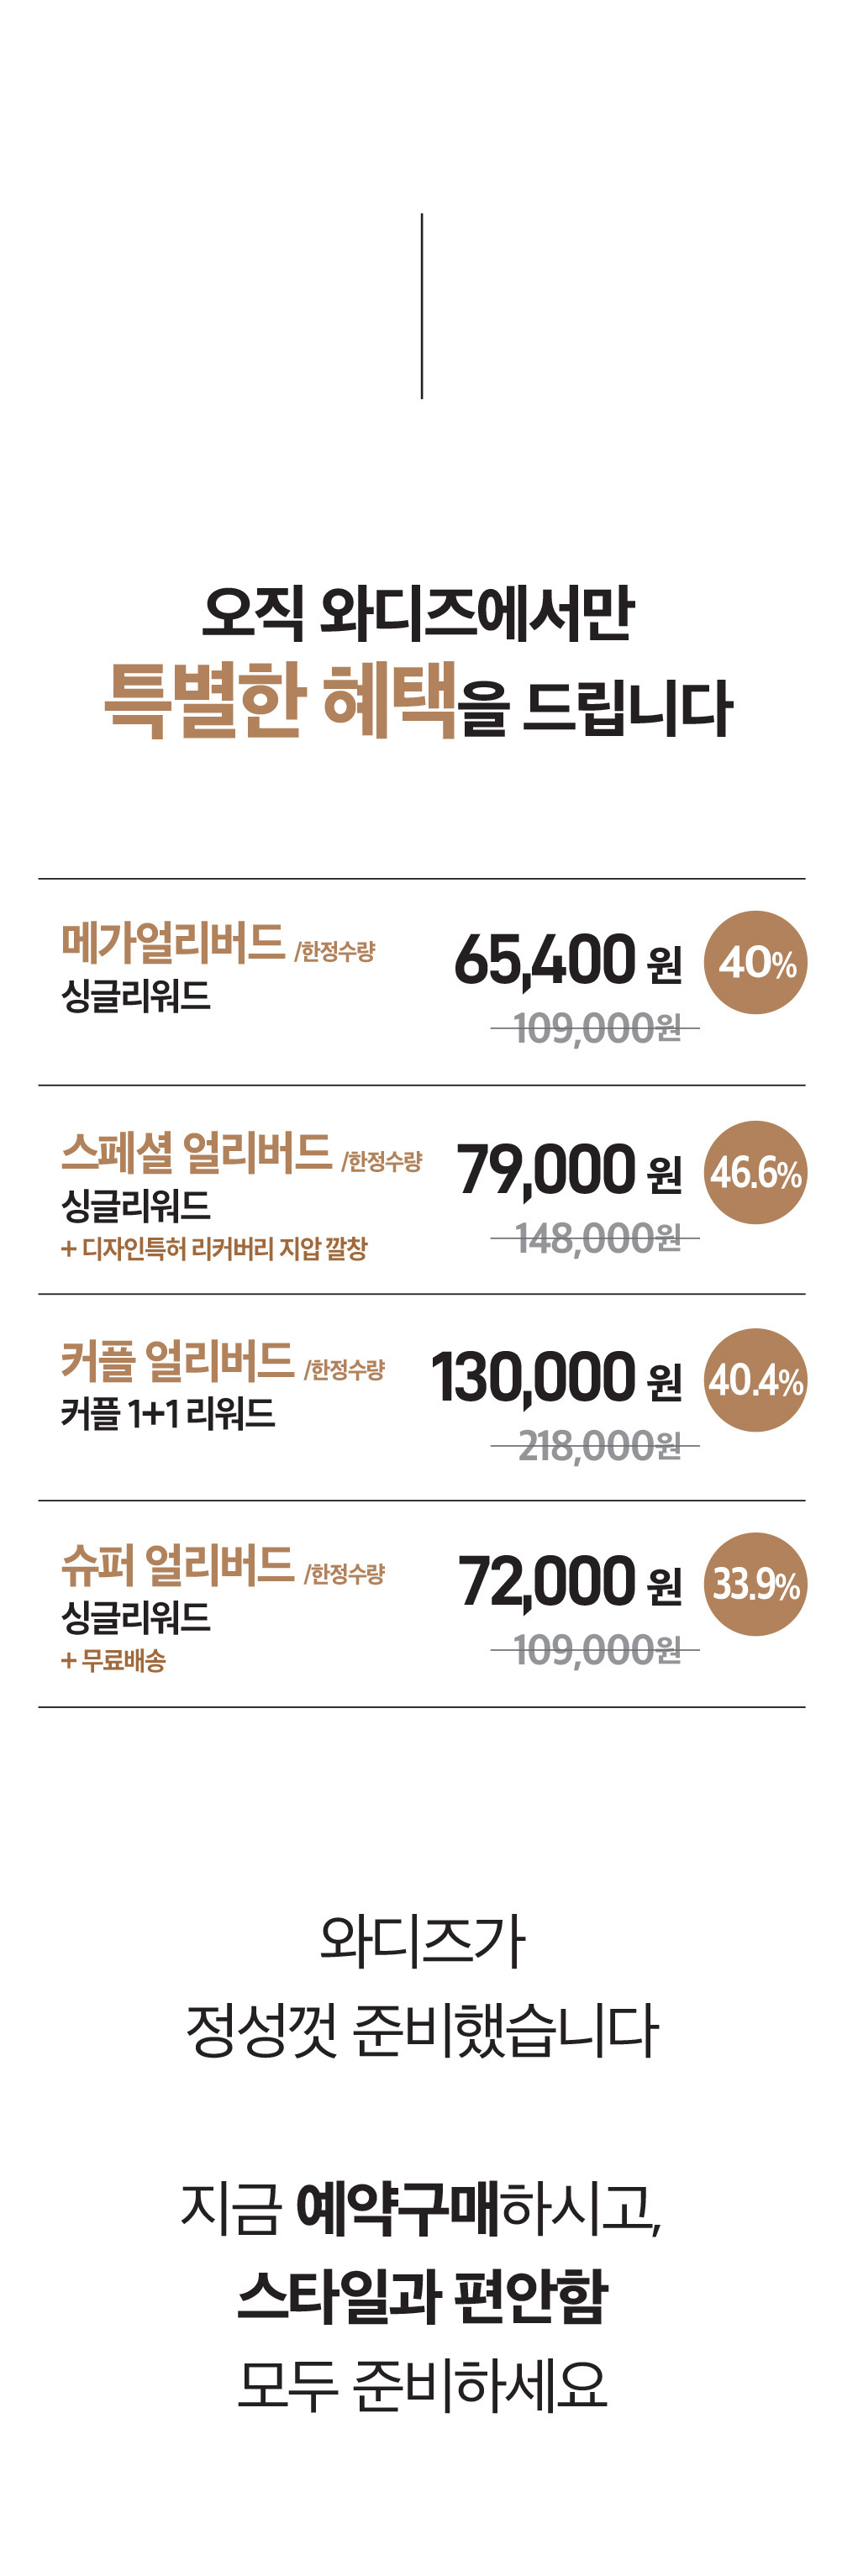Click the 65,400 원 price
Screen dimensions: 842x2576
(567, 960)
